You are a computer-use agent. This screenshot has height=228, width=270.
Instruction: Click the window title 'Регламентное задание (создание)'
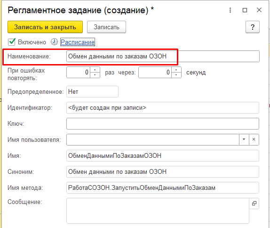(x=78, y=10)
